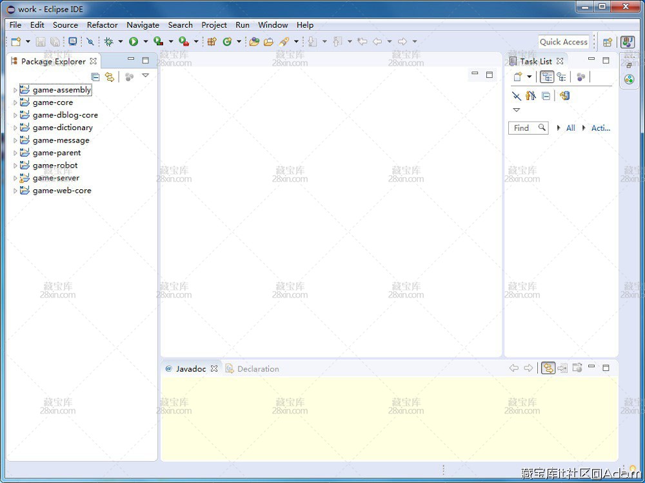The image size is (645, 483).
Task: Launch Debug with the bug icon
Action: [x=108, y=41]
